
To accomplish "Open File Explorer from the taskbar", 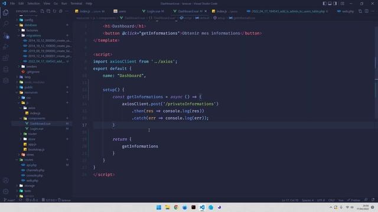I will point(167,207).
